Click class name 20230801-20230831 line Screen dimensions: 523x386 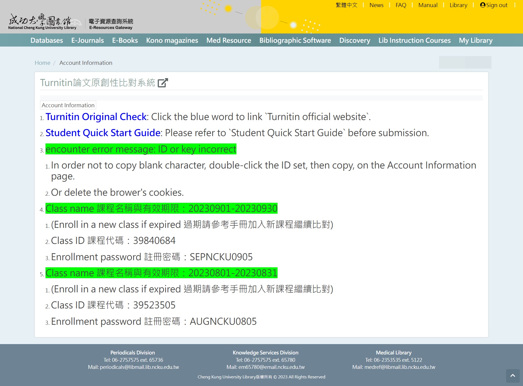click(x=162, y=273)
